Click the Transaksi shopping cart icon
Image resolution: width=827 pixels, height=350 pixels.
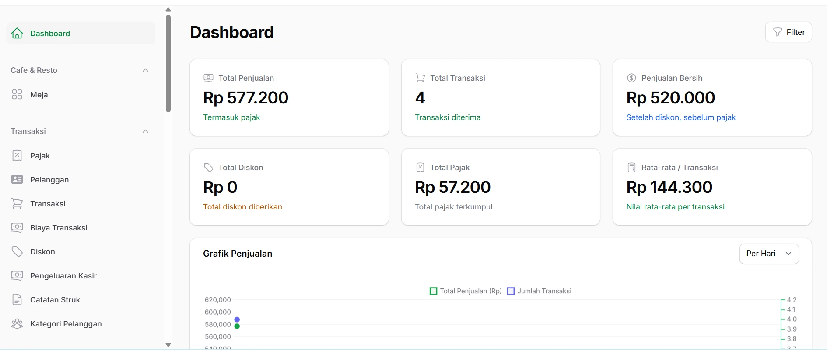17,203
